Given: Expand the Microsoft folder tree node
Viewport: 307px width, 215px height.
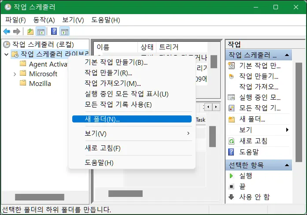Looking at the screenshot, I should (15, 74).
